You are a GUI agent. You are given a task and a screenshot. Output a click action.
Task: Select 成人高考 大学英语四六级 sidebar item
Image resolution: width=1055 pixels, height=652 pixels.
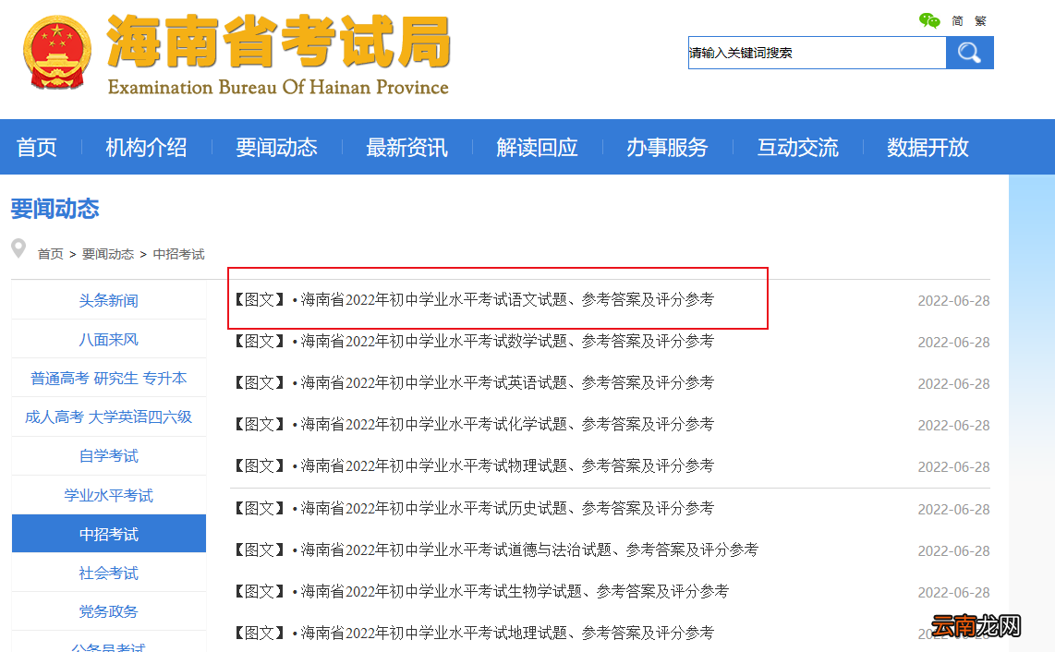click(109, 417)
